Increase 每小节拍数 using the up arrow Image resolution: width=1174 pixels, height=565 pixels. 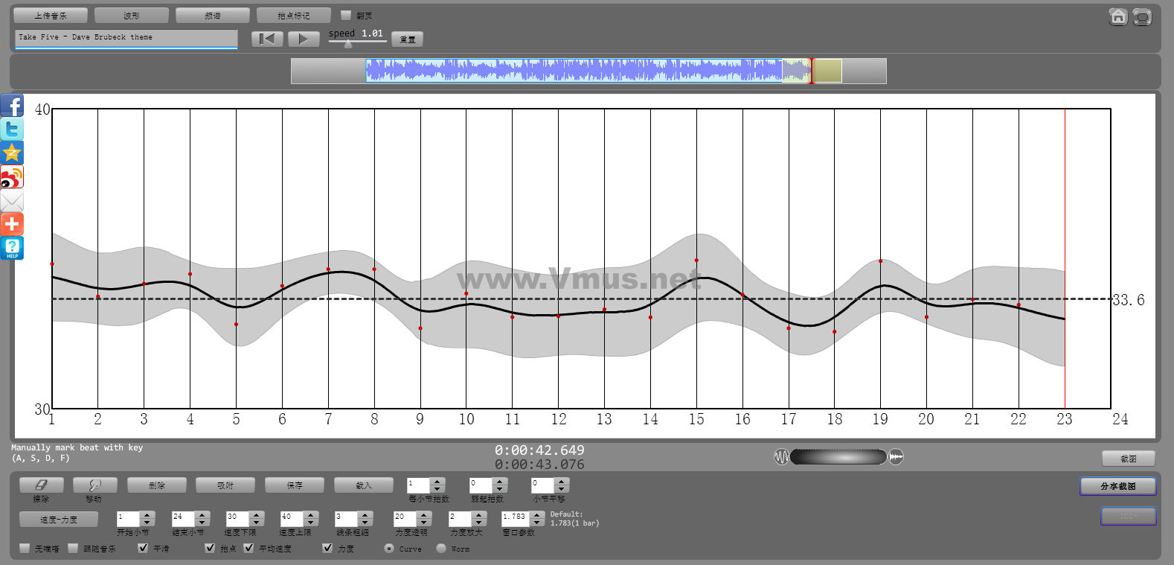click(x=437, y=482)
